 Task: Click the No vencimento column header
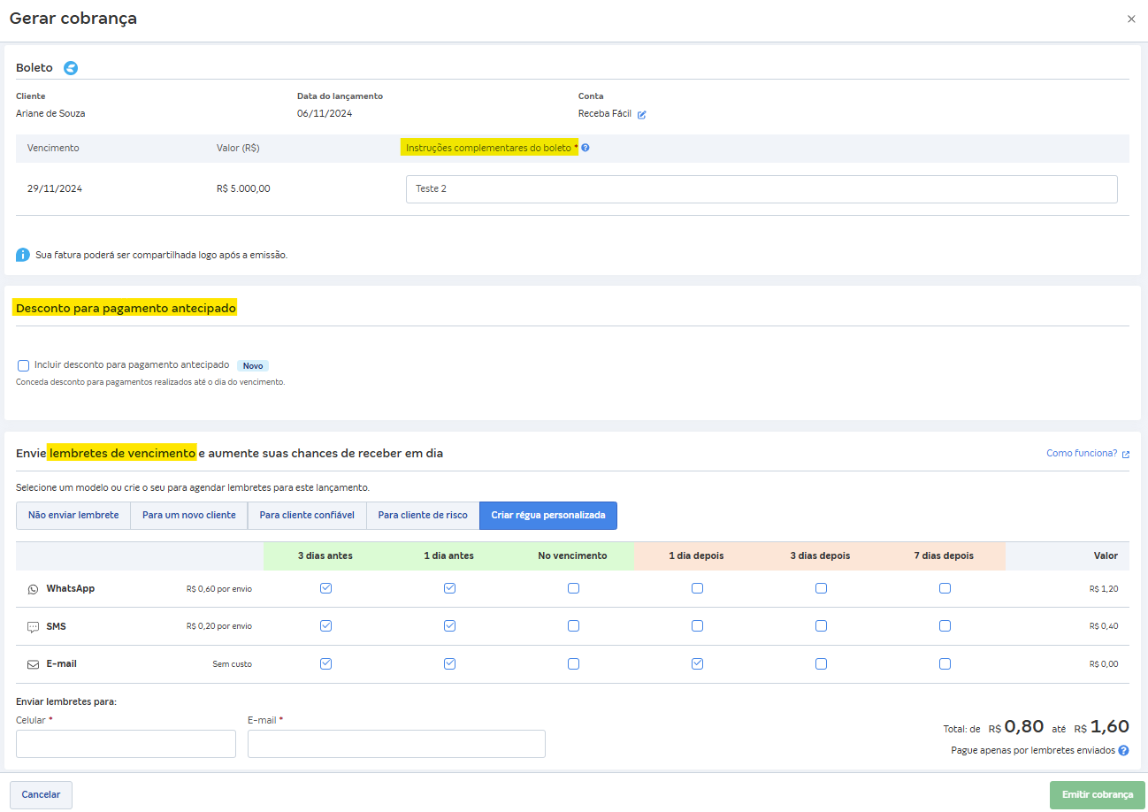(x=572, y=555)
